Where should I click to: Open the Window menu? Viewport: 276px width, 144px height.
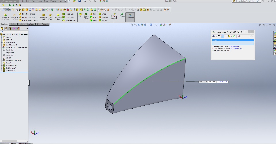(x=53, y=1)
